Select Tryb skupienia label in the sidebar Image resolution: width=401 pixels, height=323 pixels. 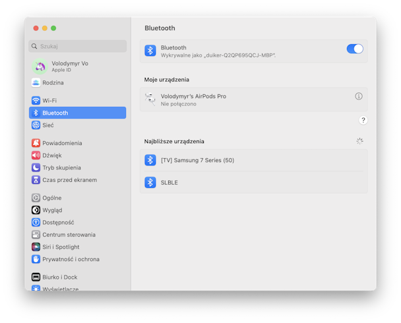click(61, 168)
